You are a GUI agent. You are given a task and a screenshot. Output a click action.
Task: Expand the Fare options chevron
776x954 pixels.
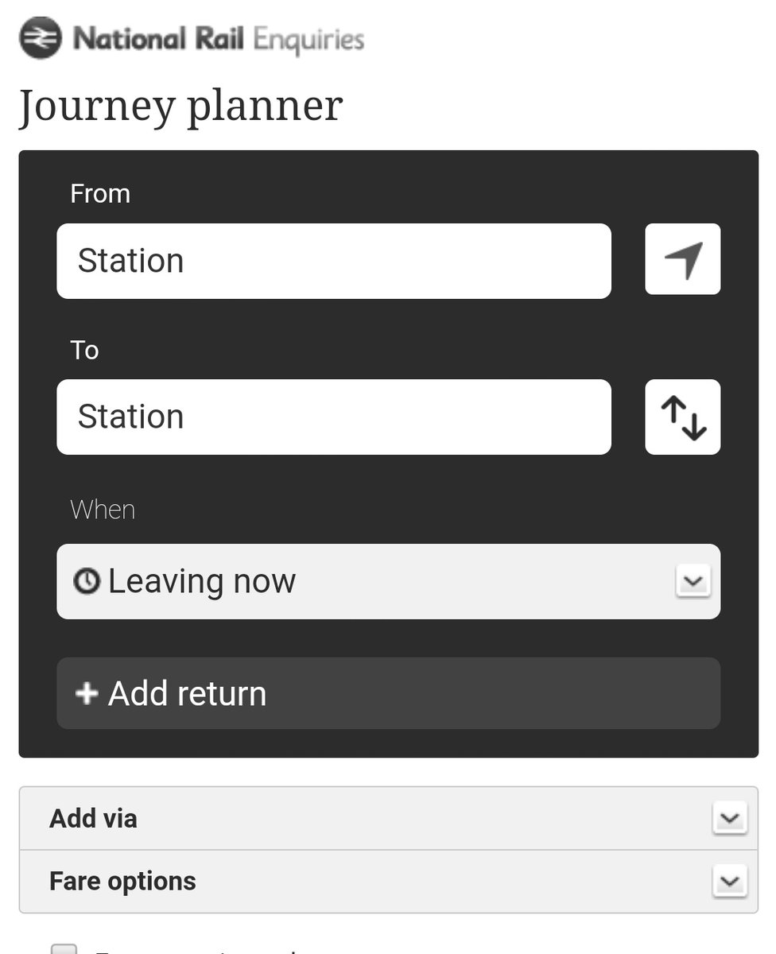point(729,881)
